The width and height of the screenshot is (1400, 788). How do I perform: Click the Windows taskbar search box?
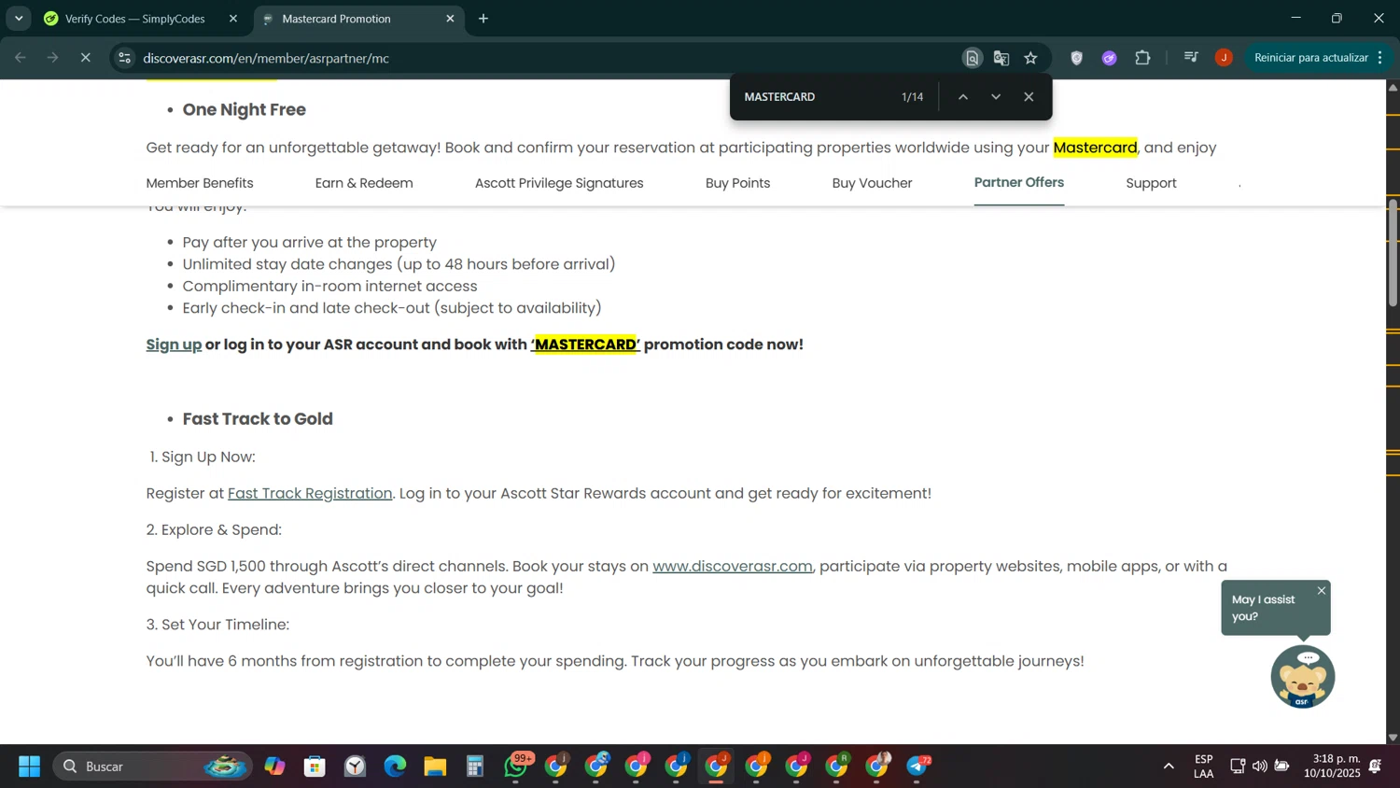tap(152, 767)
